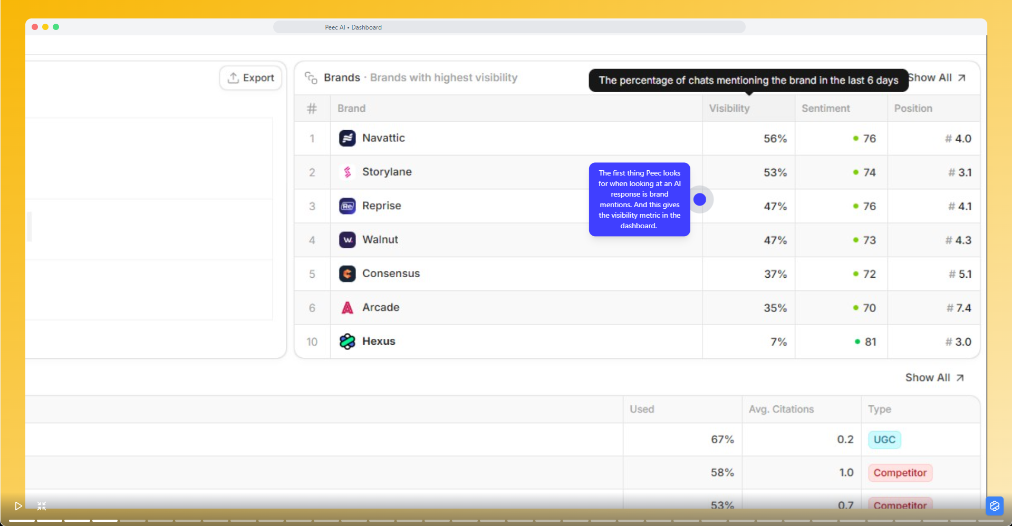Viewport: 1012px width, 526px height.
Task: Click Arcade's 35% visibility value
Action: click(x=775, y=308)
